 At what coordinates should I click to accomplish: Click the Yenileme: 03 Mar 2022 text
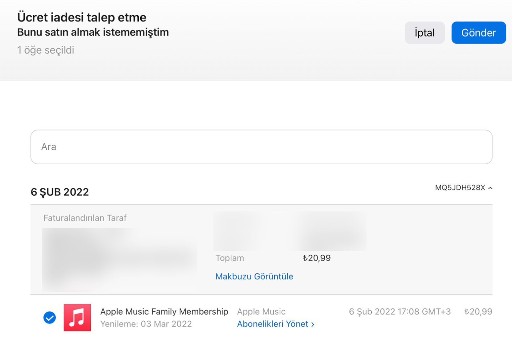pos(146,324)
